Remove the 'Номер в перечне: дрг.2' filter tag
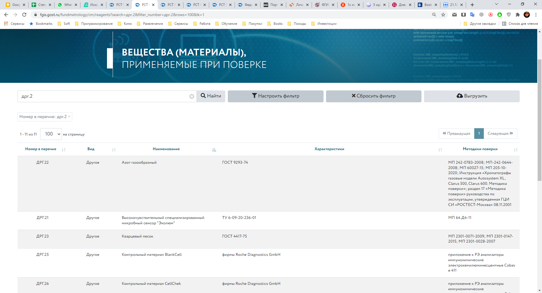 pyautogui.click(x=69, y=116)
